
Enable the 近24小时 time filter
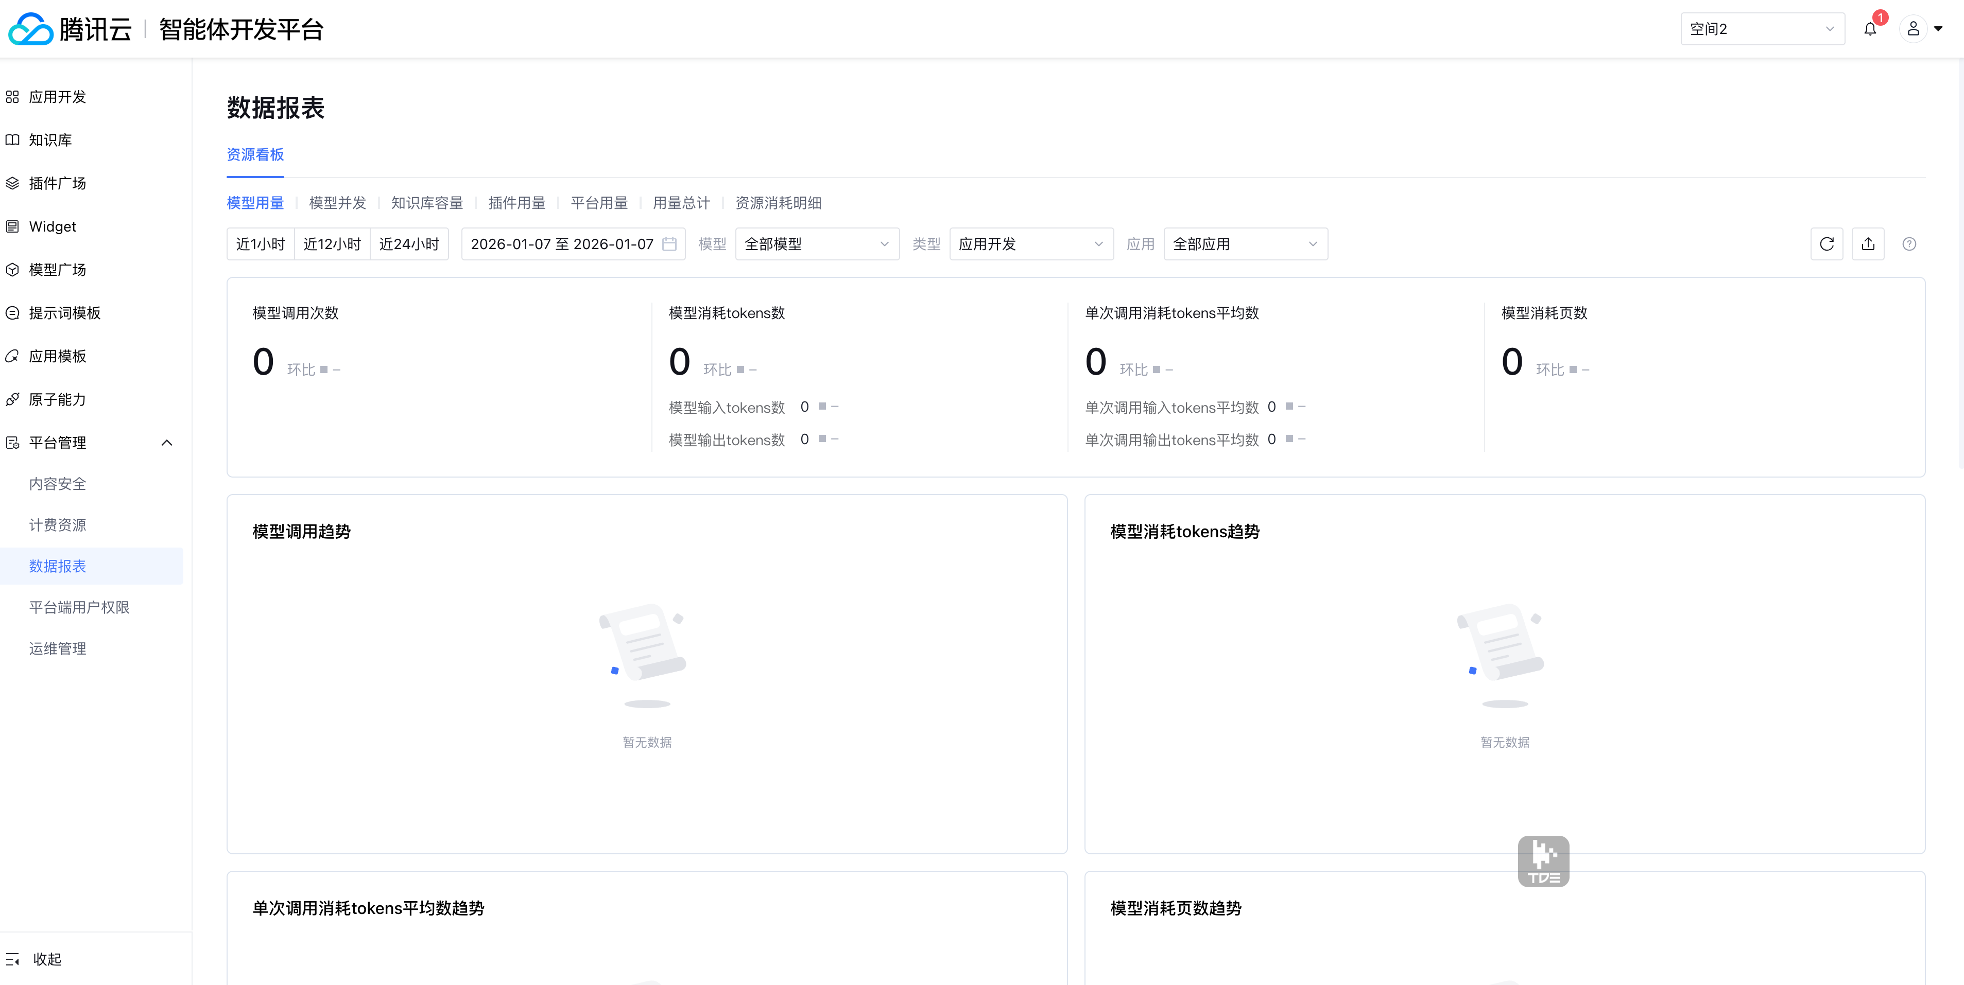point(409,244)
